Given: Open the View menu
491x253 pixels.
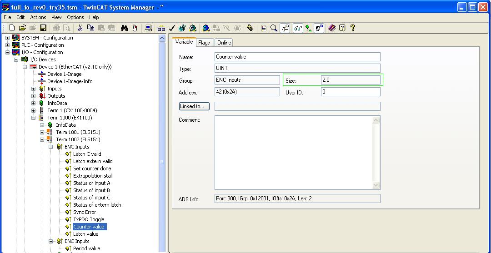Looking at the screenshot, I should point(57,17).
